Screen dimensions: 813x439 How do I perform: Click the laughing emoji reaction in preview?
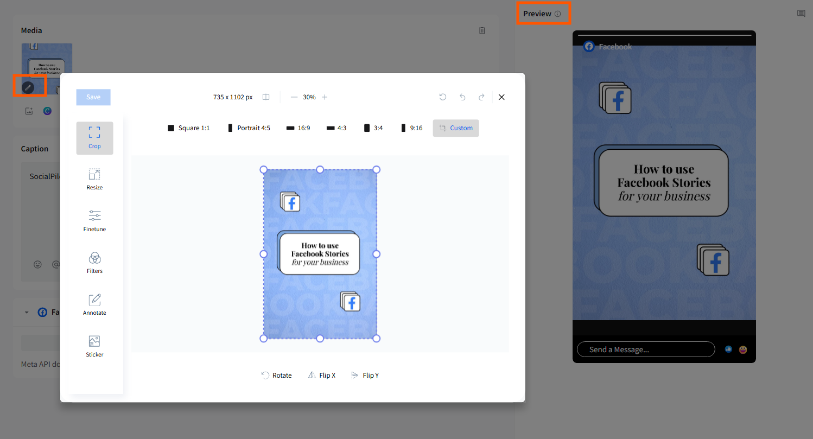(x=743, y=349)
